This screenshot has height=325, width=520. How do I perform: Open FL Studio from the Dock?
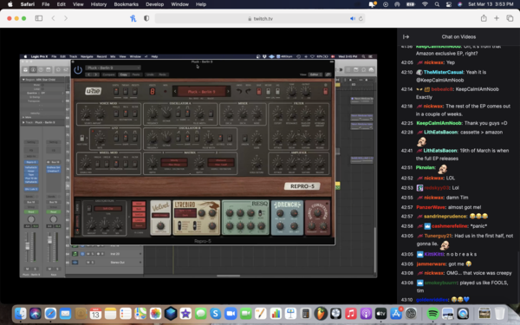[321, 314]
